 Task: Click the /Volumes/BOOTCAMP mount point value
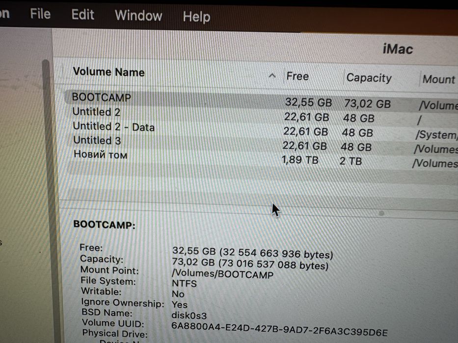(x=222, y=274)
